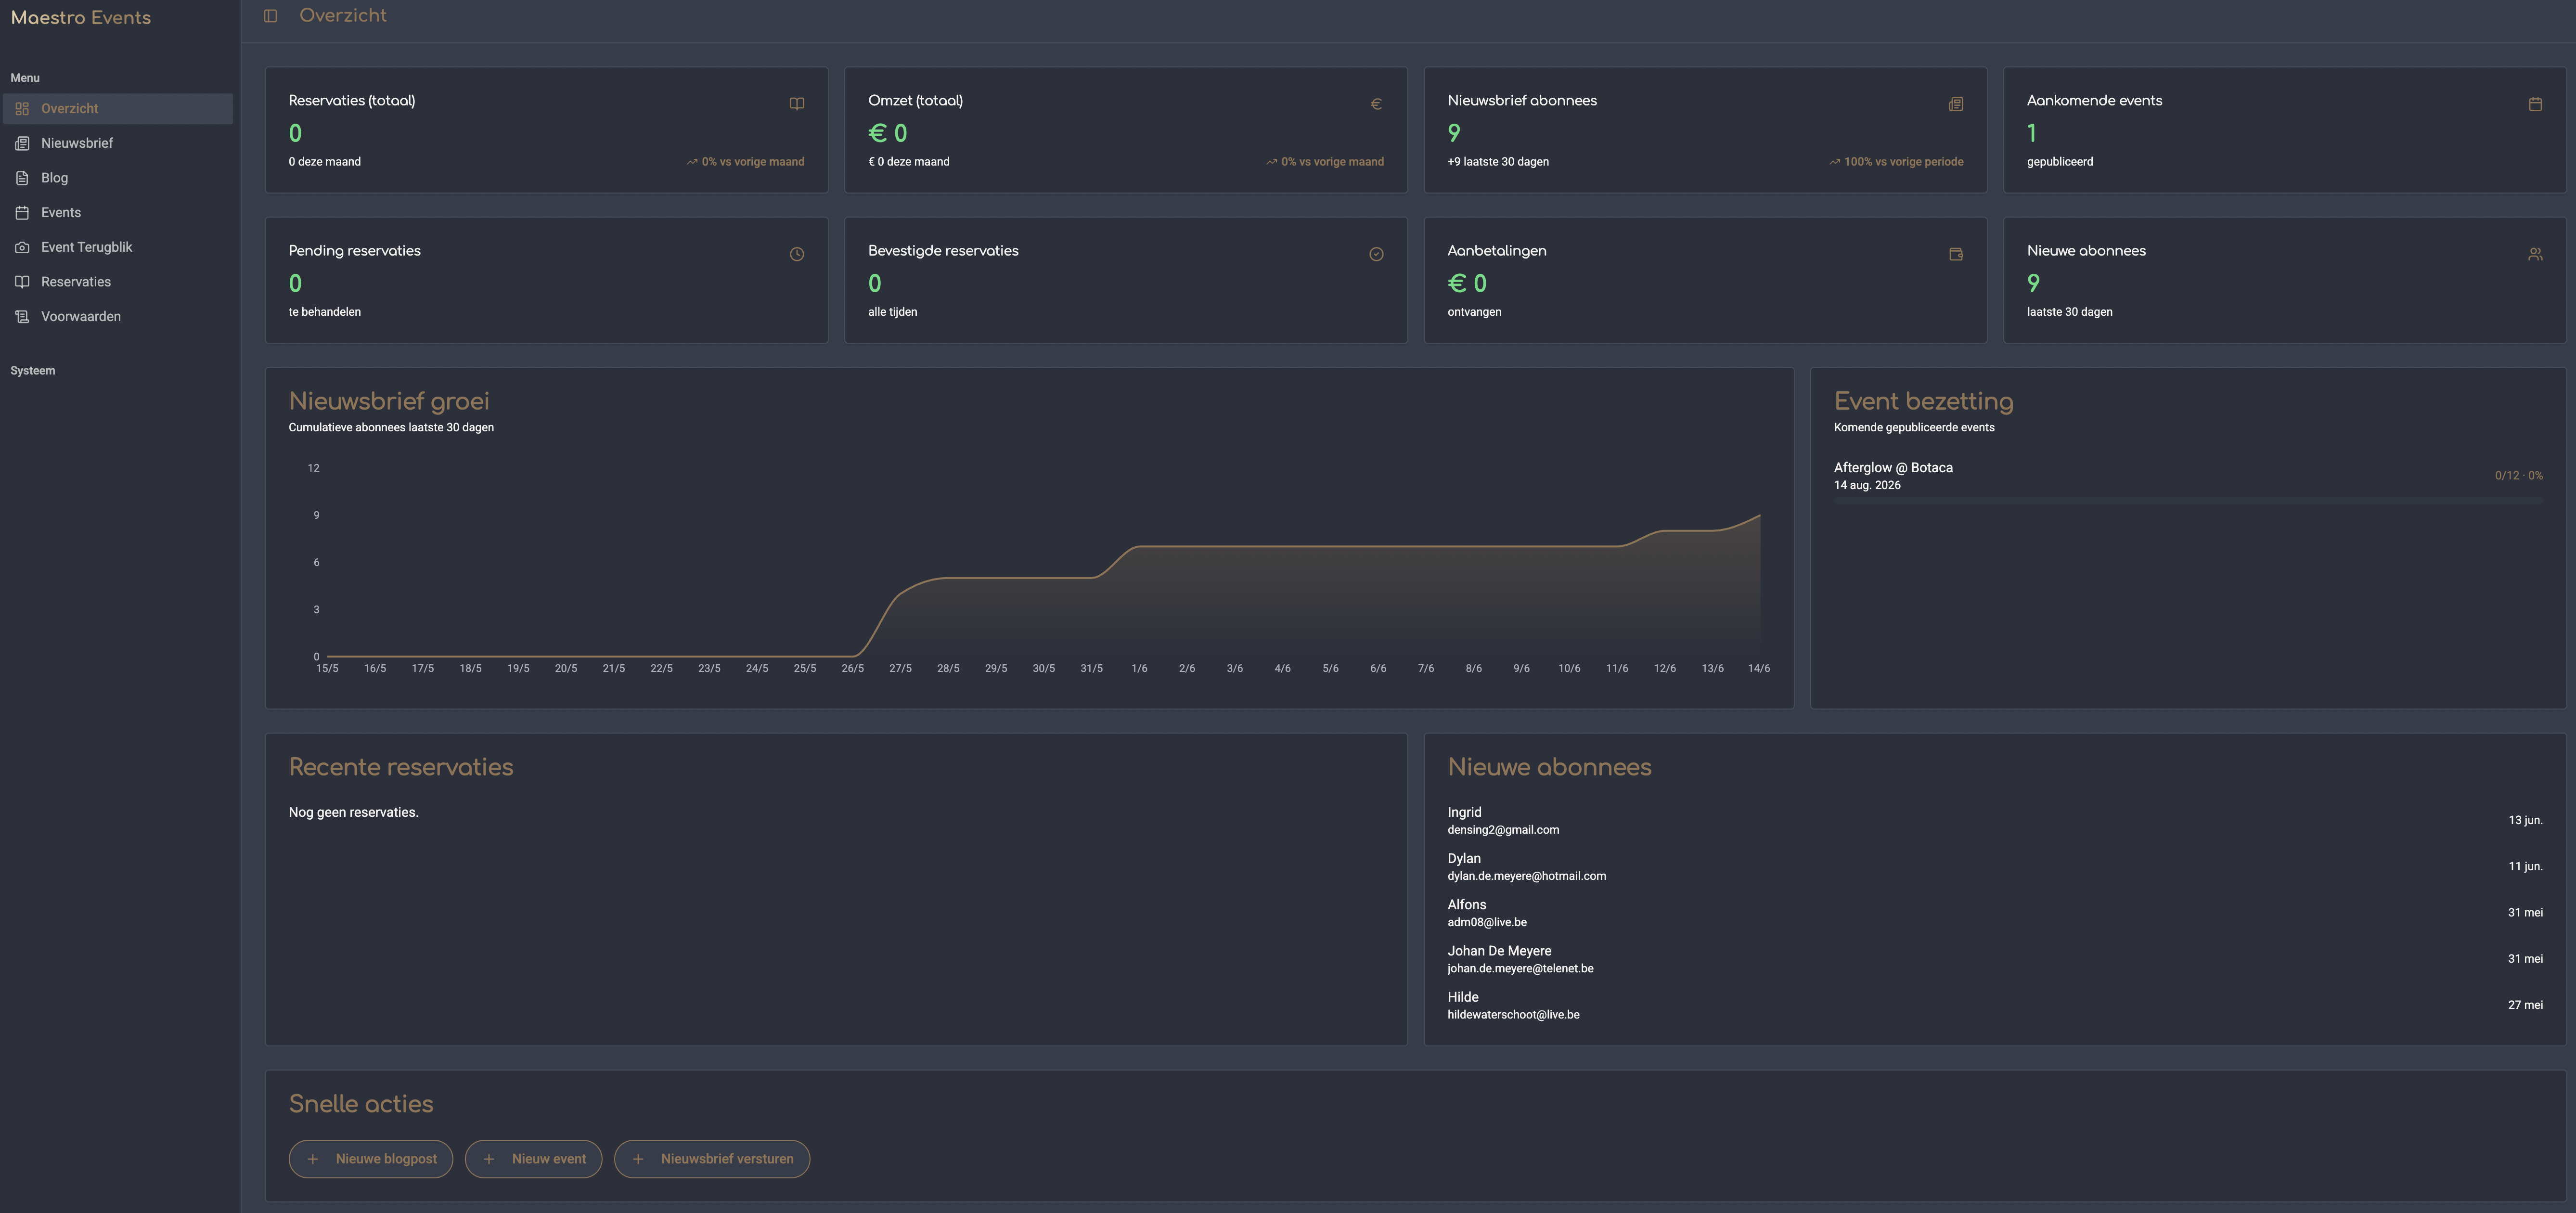The width and height of the screenshot is (2576, 1213).
Task: Click the Reservaties book icon in sidebar
Action: [x=22, y=282]
